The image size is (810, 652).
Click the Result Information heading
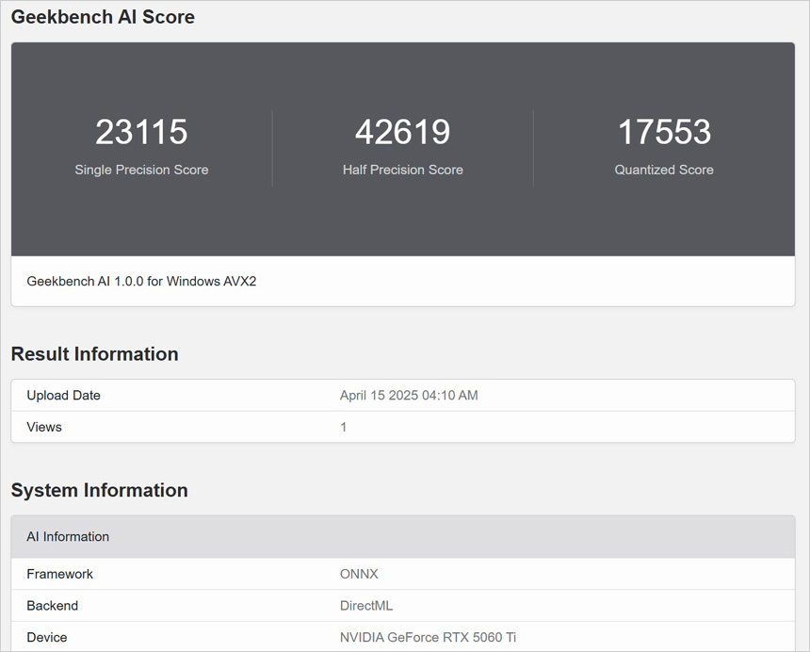[x=94, y=354]
